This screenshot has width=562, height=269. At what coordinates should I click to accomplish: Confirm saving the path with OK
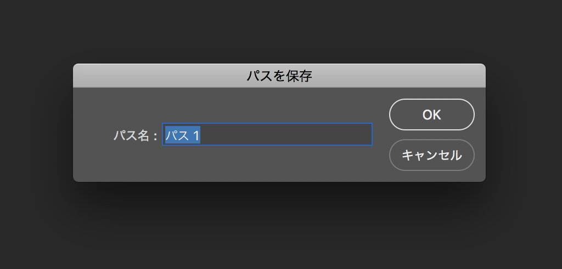click(431, 115)
